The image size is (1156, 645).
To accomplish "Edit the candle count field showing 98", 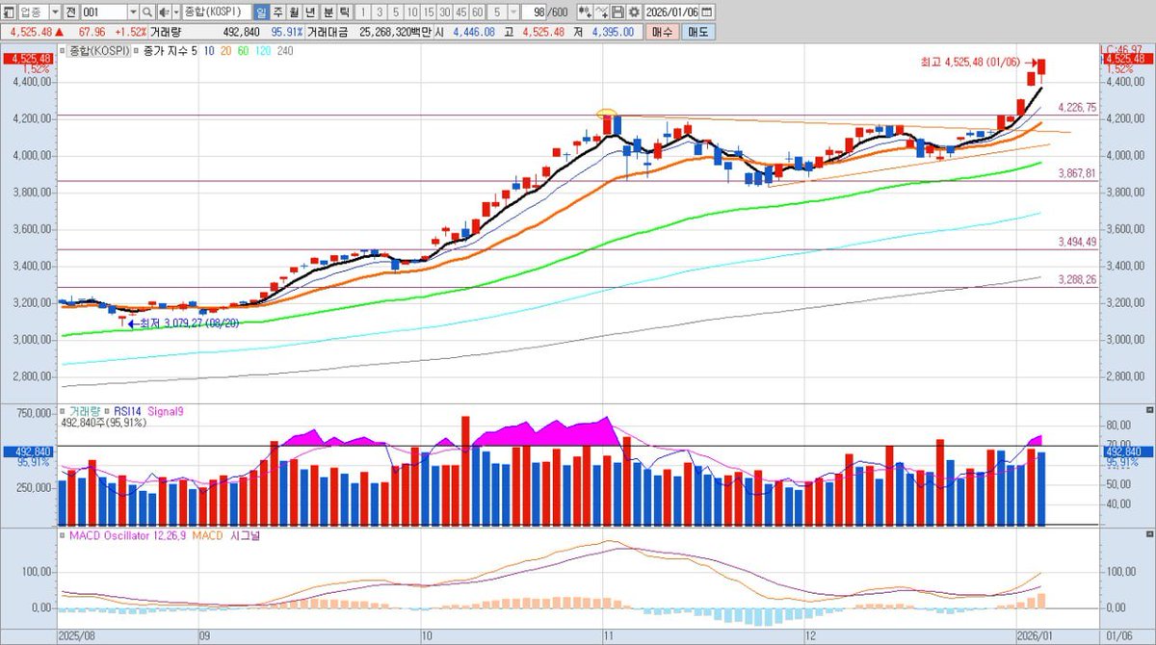I will [534, 13].
